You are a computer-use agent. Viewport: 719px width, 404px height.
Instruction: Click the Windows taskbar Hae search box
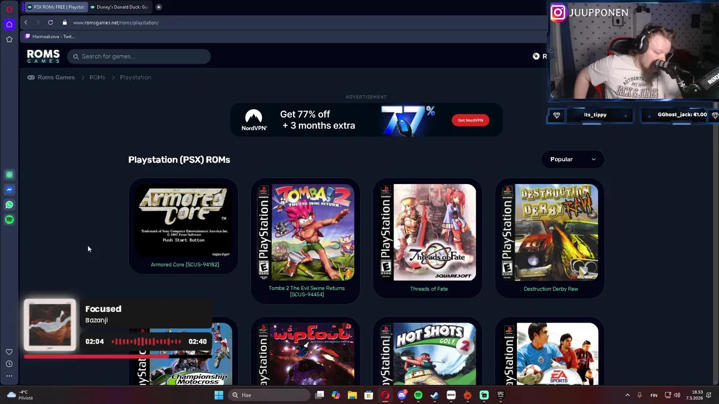(270, 395)
